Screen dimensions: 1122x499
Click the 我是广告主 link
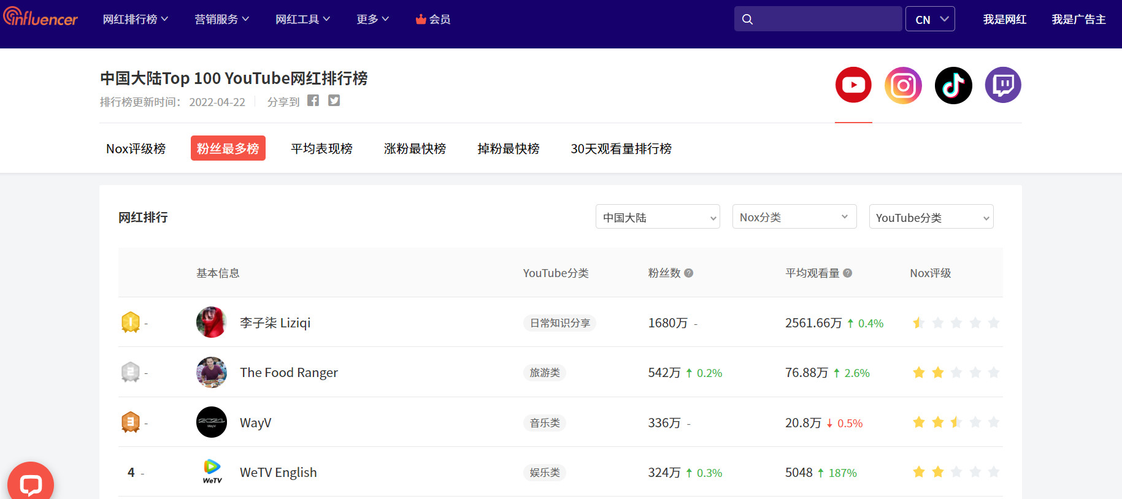pos(1078,20)
